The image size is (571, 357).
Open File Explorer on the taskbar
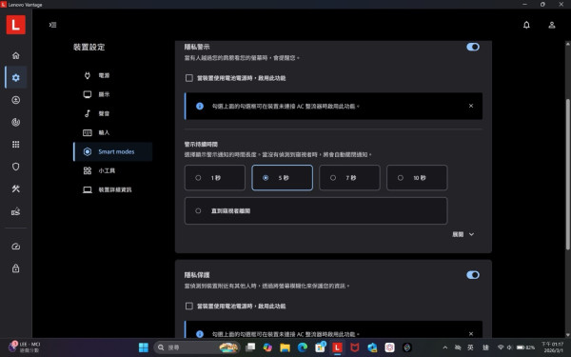(285, 347)
